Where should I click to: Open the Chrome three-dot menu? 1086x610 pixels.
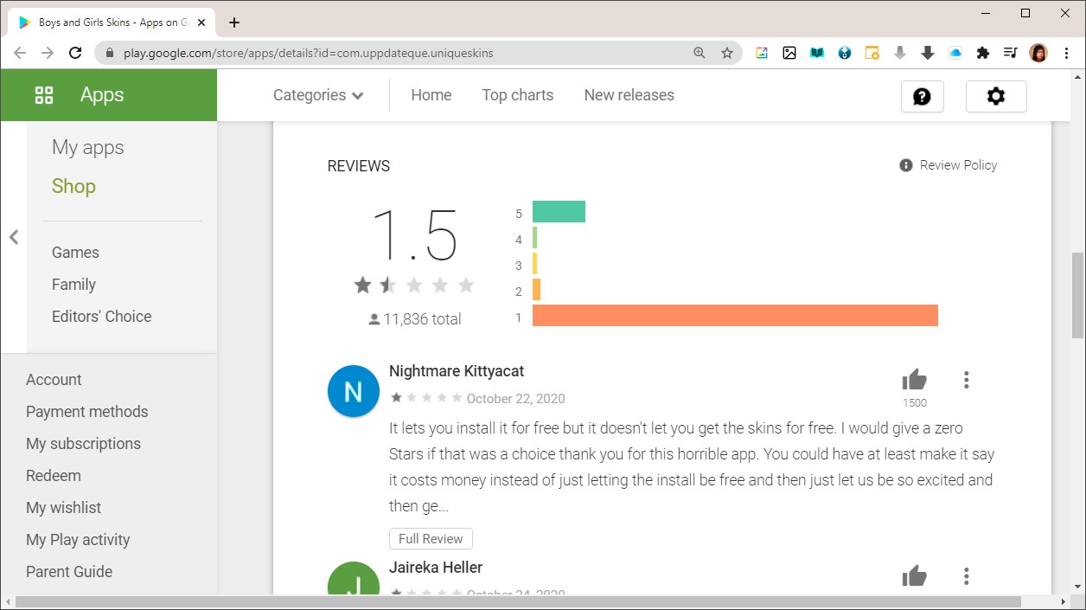point(1066,53)
